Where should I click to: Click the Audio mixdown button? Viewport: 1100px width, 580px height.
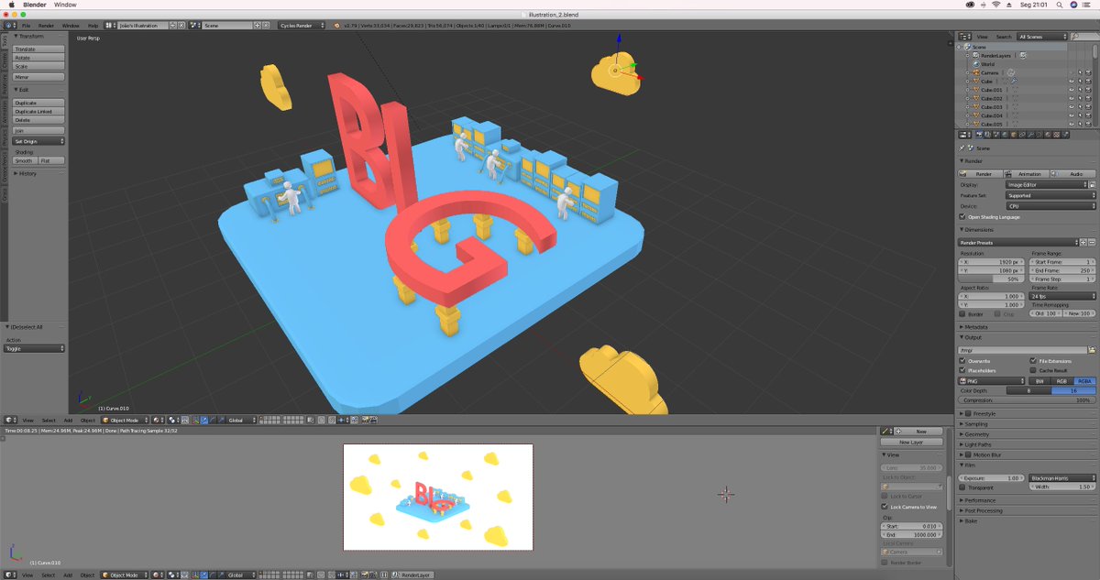[x=1073, y=173]
